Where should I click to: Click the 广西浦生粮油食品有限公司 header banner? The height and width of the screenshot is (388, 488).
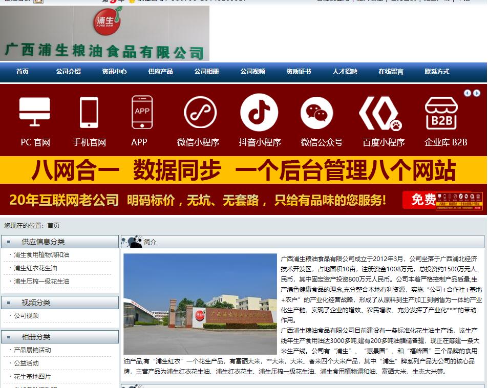pos(104,33)
